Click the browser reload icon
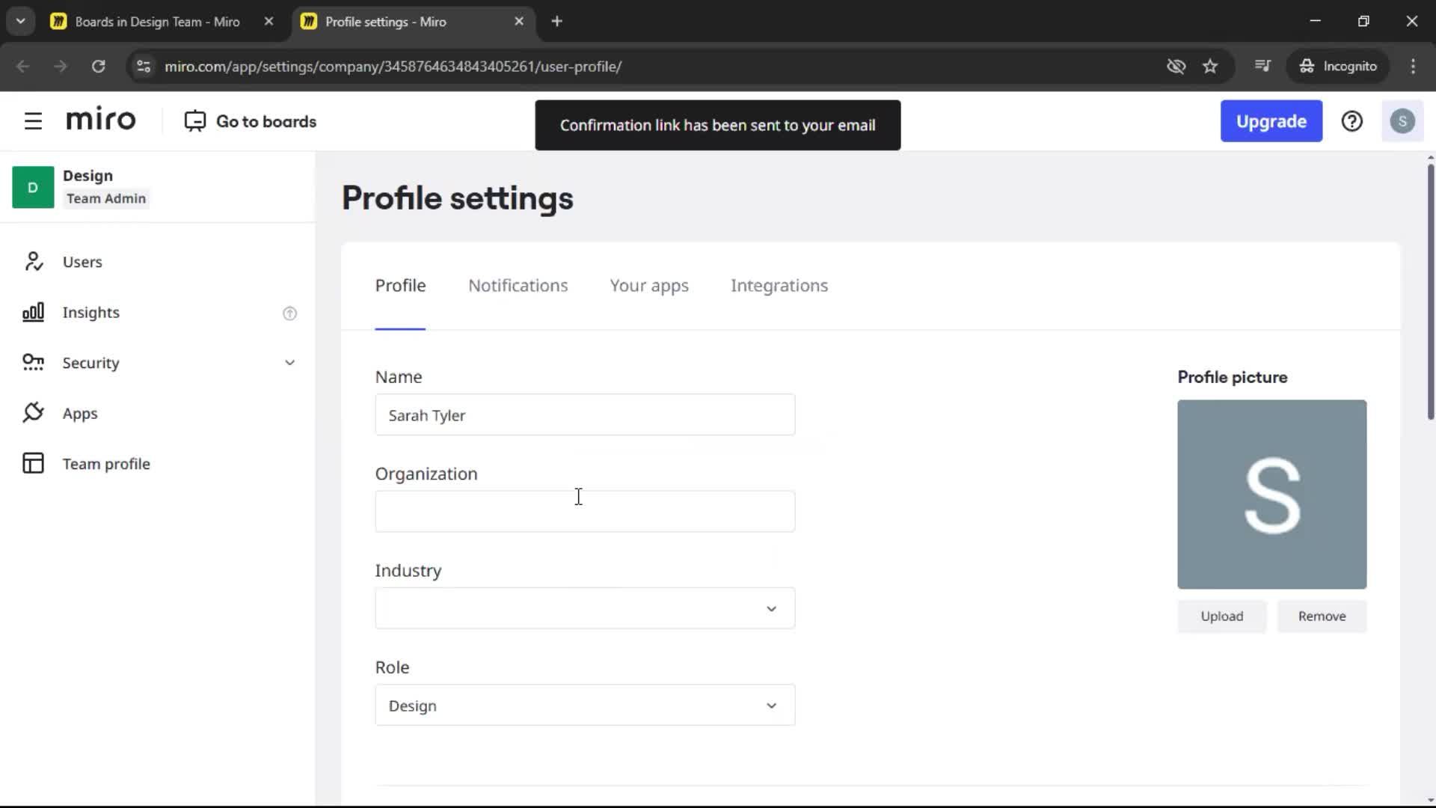The width and height of the screenshot is (1436, 808). 98,66
